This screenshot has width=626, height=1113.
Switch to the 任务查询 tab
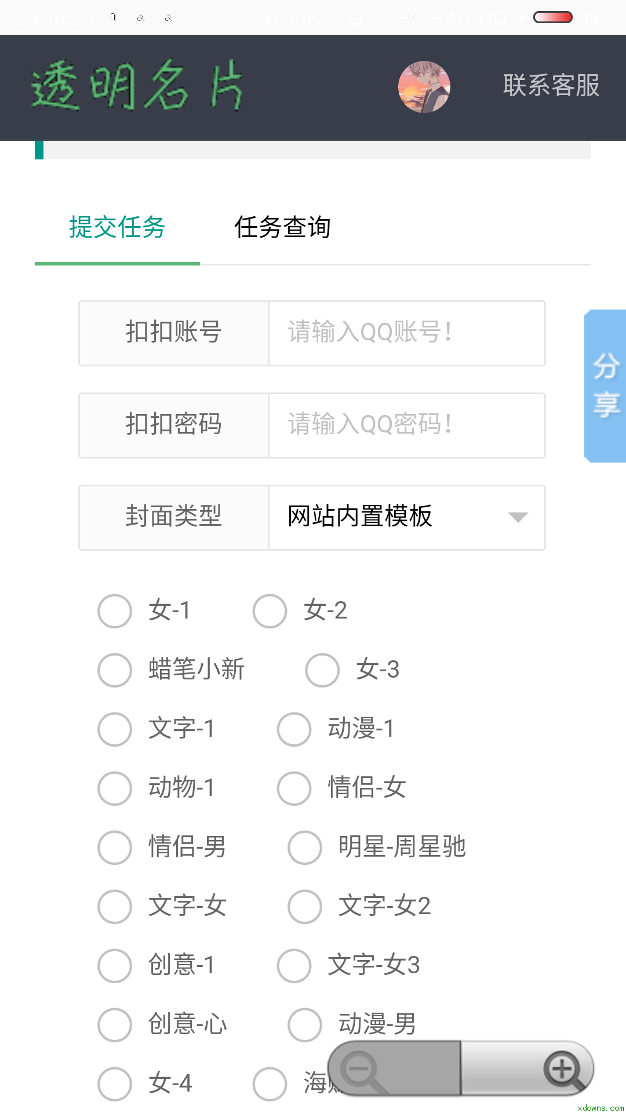coord(282,227)
